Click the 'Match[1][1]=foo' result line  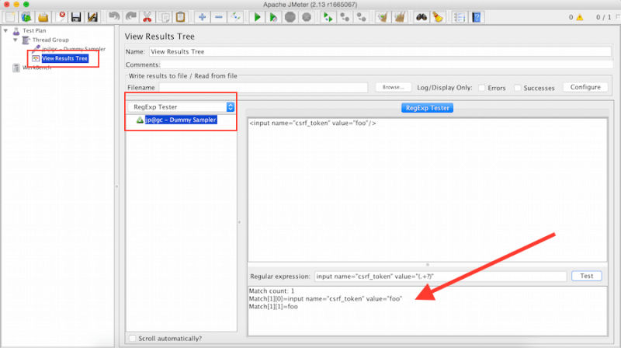[x=273, y=307]
